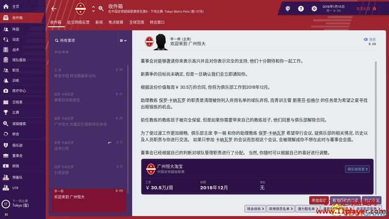Click the date 2018年1月15日 in header

click(334, 7)
